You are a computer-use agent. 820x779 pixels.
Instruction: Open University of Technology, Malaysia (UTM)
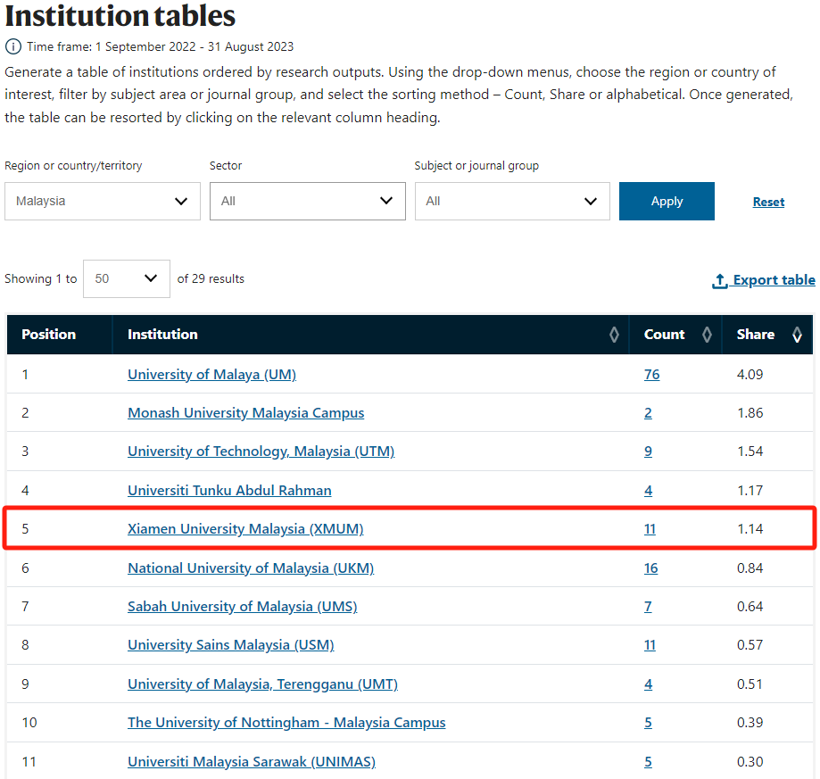point(261,452)
